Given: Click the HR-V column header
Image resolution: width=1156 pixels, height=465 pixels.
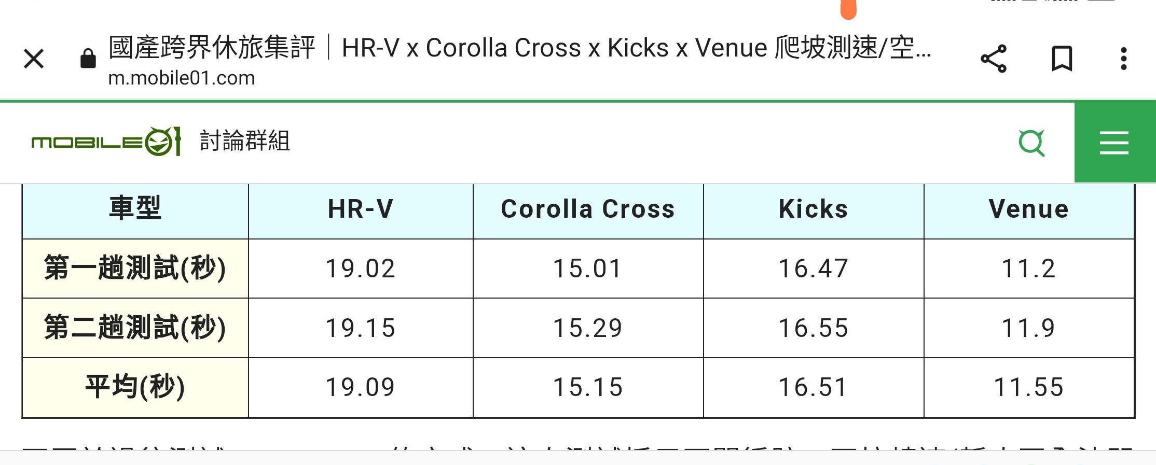Looking at the screenshot, I should point(361,209).
